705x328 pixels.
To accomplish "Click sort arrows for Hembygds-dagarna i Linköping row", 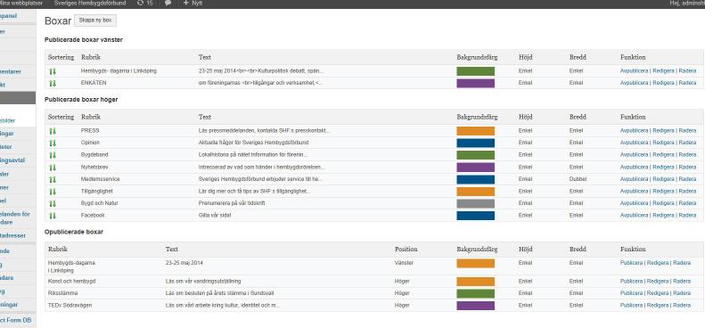I will coord(53,71).
